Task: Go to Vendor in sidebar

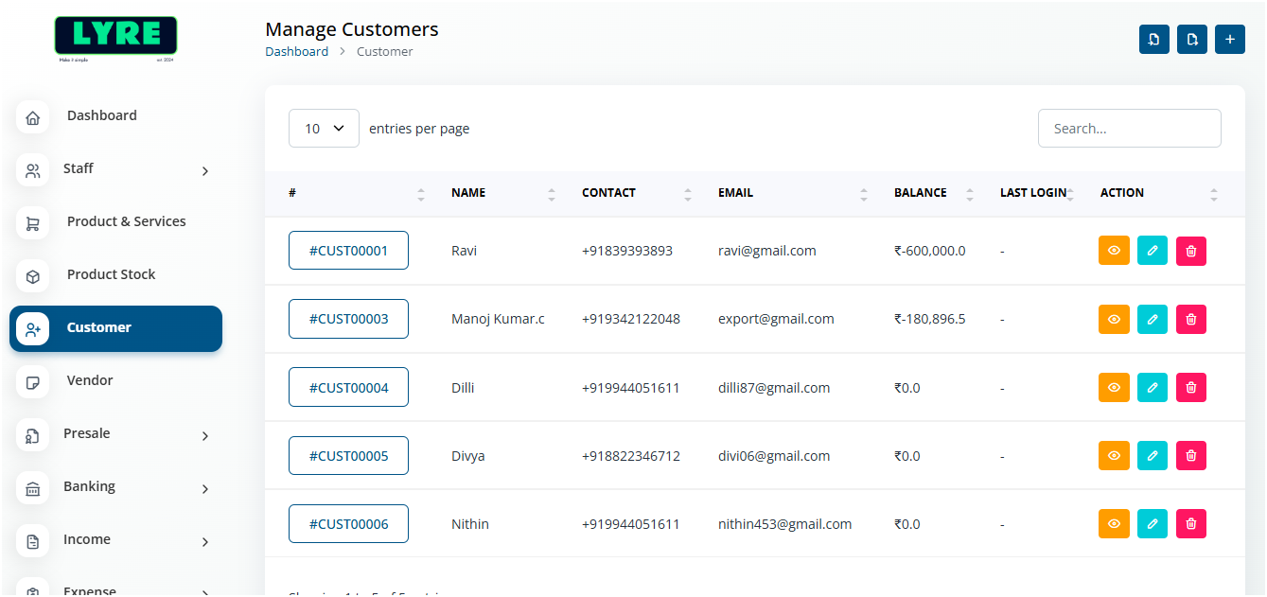Action: tap(90, 380)
